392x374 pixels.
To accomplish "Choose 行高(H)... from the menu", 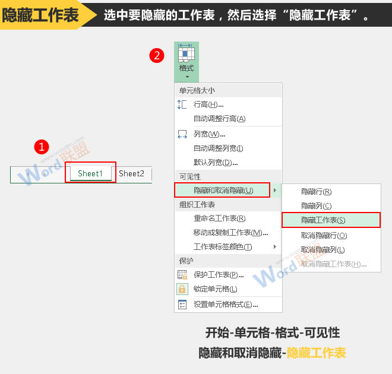I will 229,104.
